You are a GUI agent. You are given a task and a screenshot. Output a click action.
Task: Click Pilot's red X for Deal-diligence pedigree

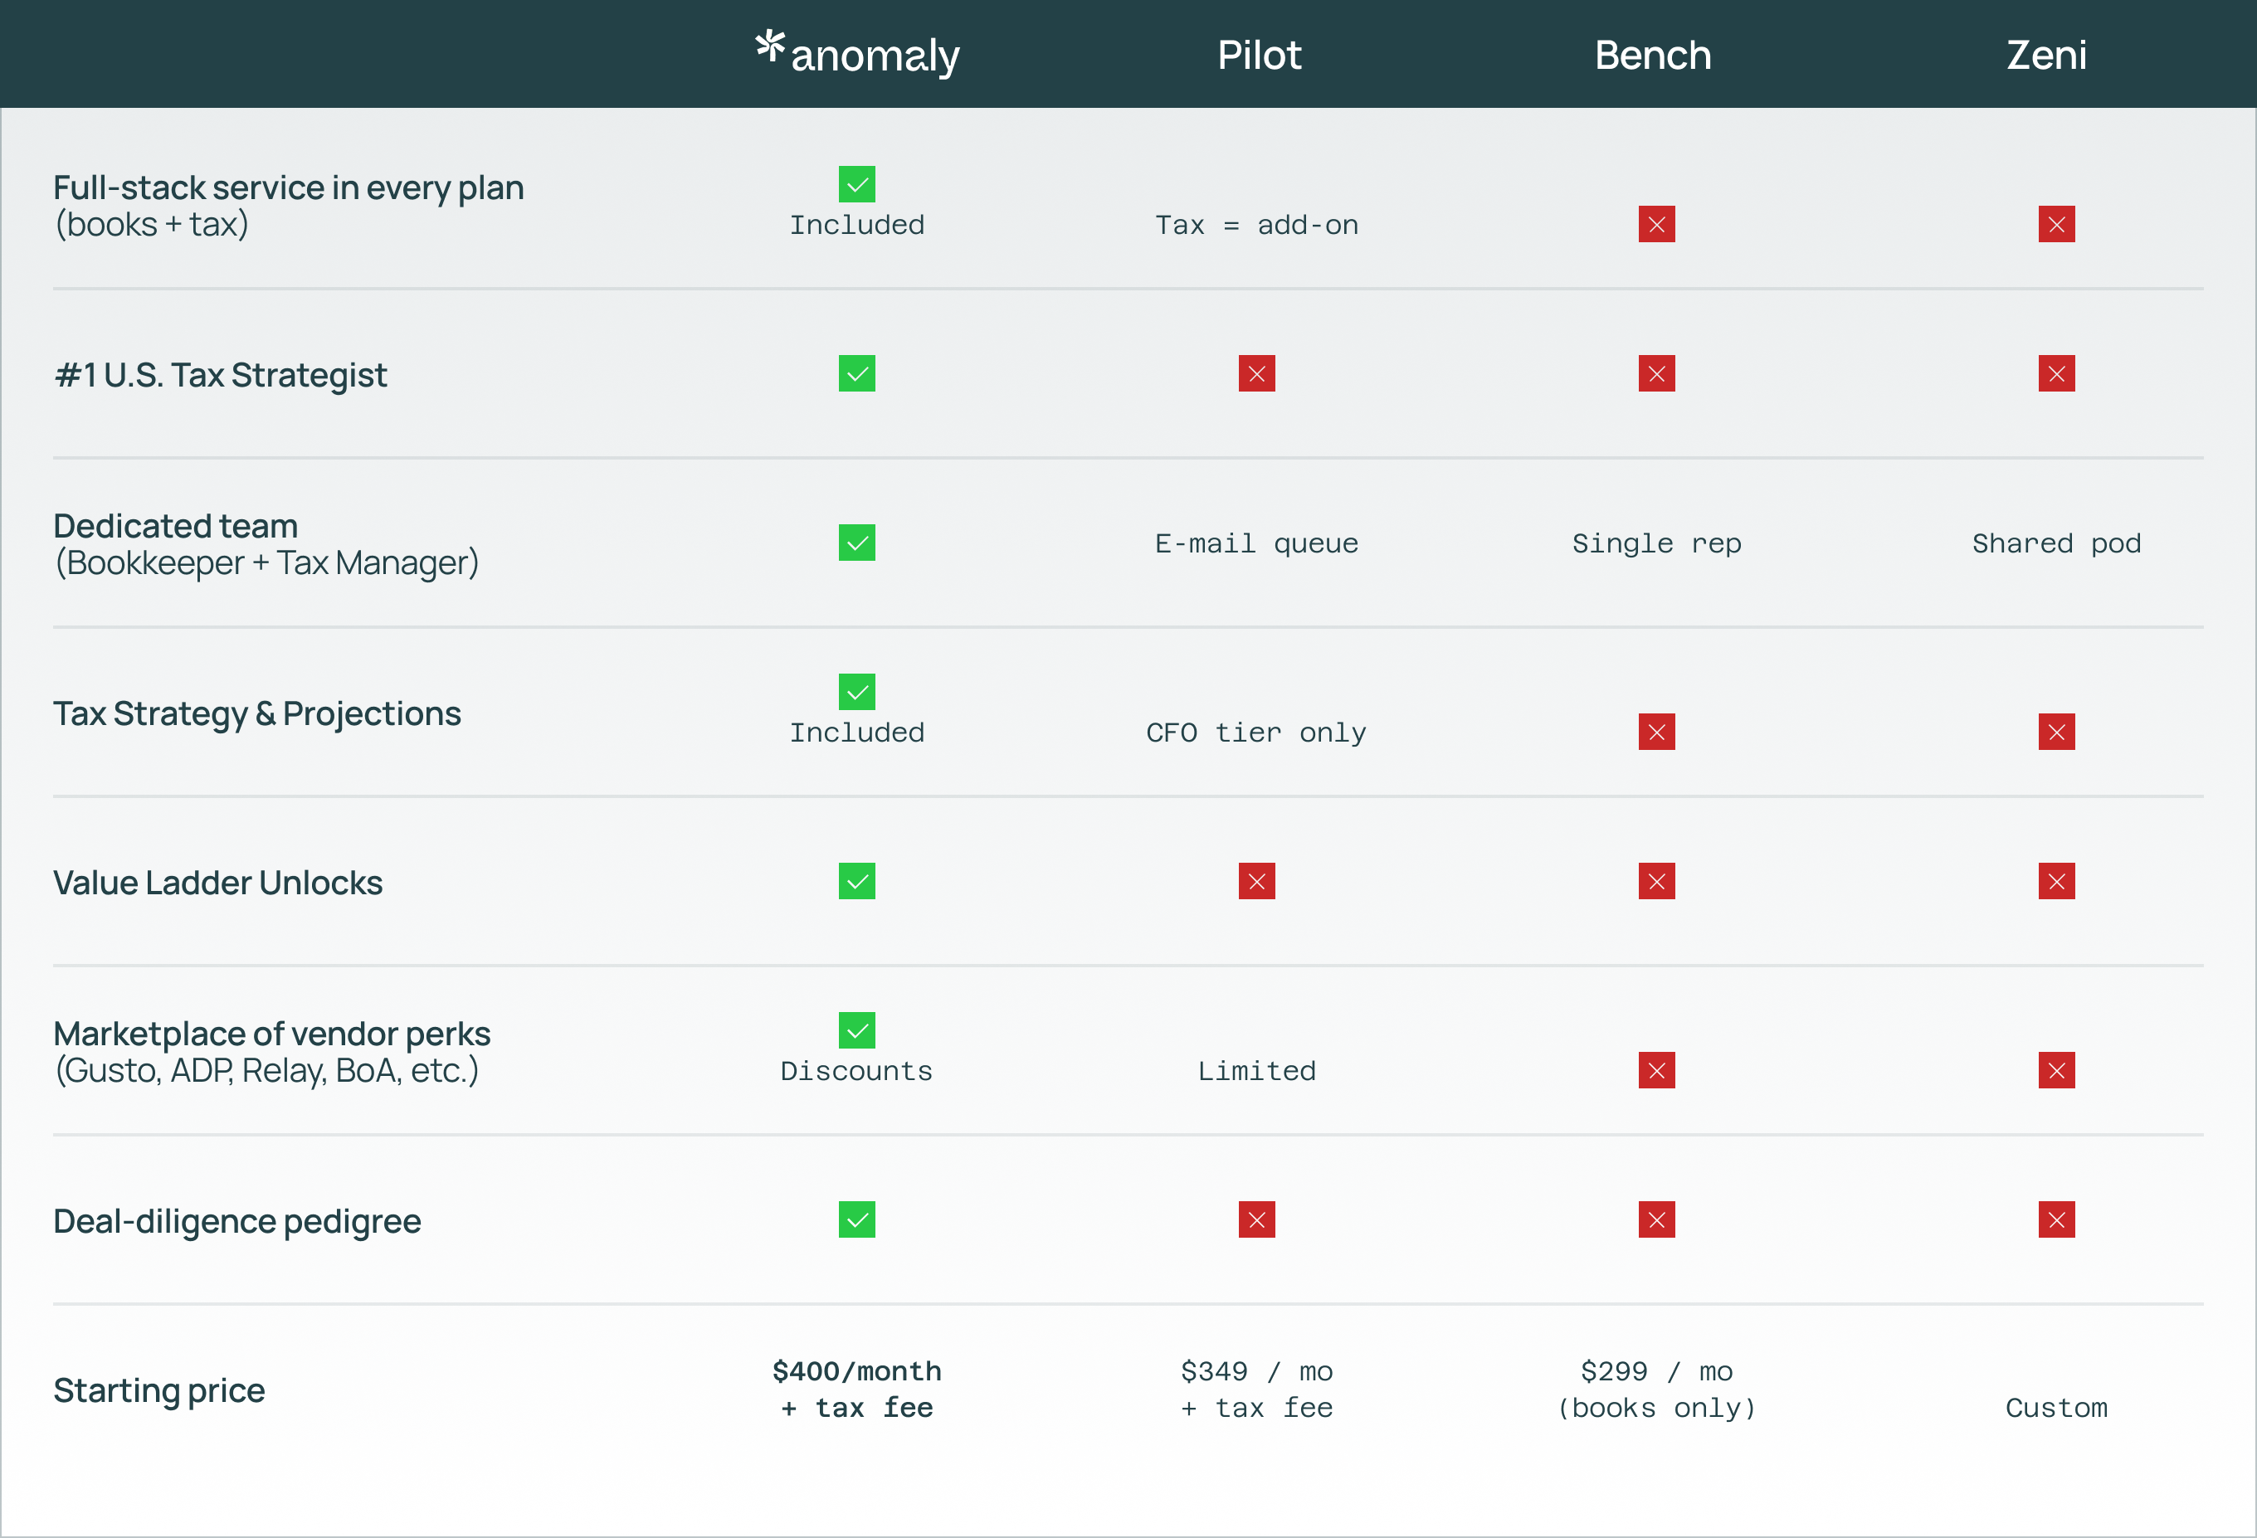click(x=1255, y=1219)
